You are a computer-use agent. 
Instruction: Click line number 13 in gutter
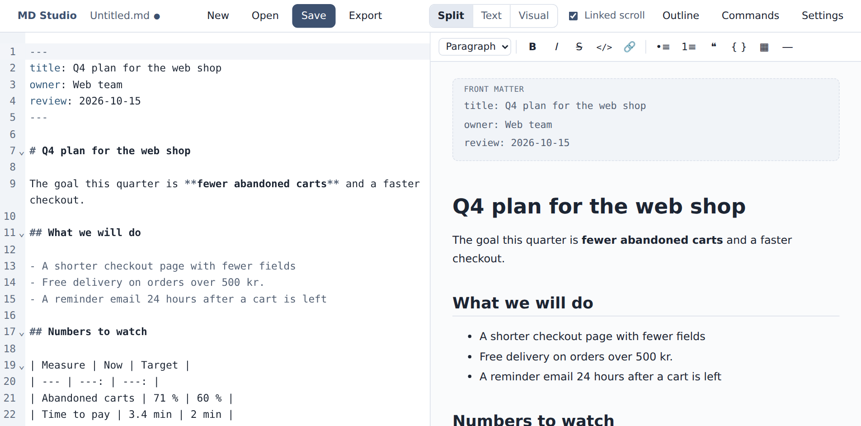10,266
